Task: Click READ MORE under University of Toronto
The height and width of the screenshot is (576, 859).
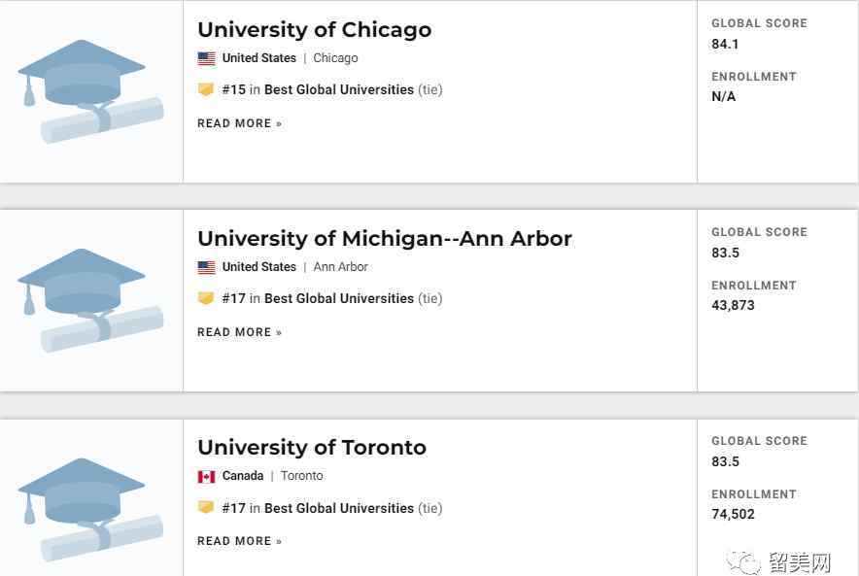Action: click(x=239, y=541)
